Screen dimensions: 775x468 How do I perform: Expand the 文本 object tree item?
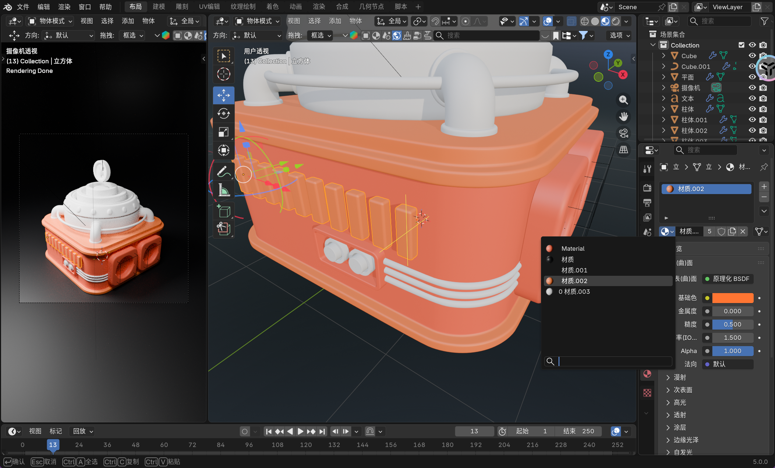coord(663,98)
